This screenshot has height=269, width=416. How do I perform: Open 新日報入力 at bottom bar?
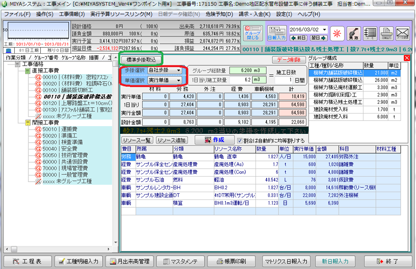[x=335, y=261]
